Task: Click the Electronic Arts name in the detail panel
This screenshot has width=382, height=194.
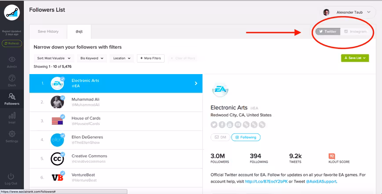Action: tap(229, 108)
